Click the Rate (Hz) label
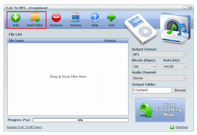This screenshot has height=135, width=197. click(172, 60)
